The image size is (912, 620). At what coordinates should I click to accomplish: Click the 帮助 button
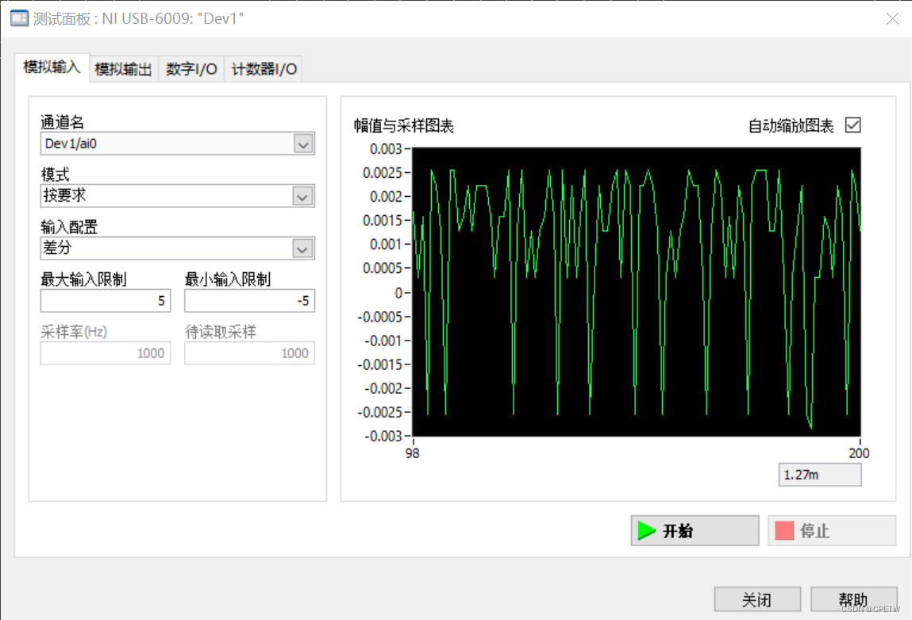pos(853,599)
